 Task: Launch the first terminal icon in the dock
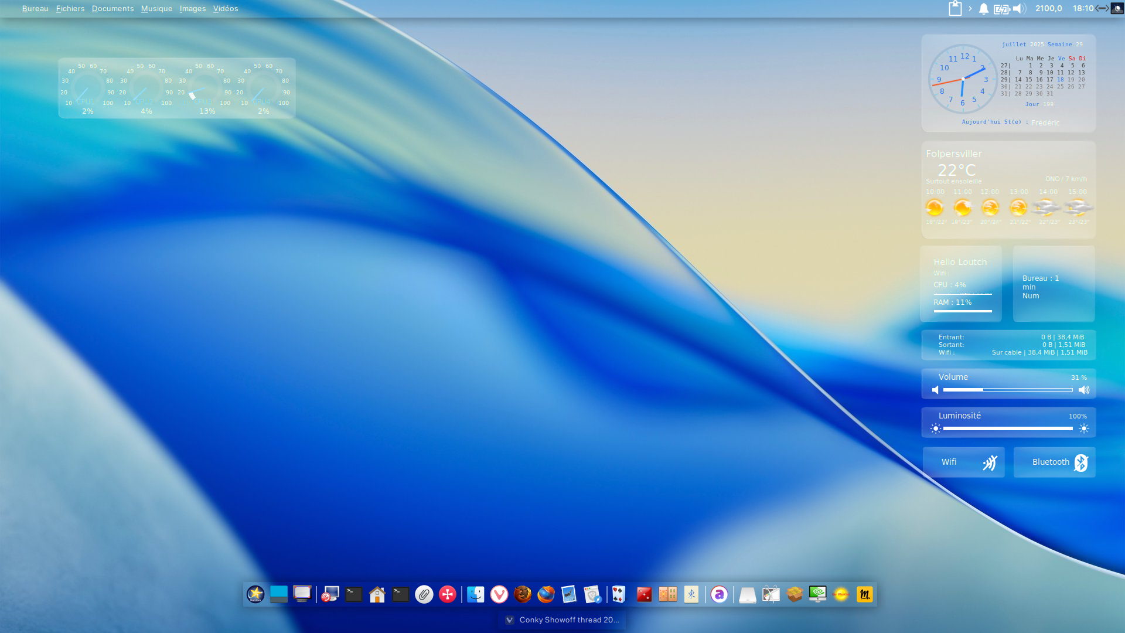[354, 594]
